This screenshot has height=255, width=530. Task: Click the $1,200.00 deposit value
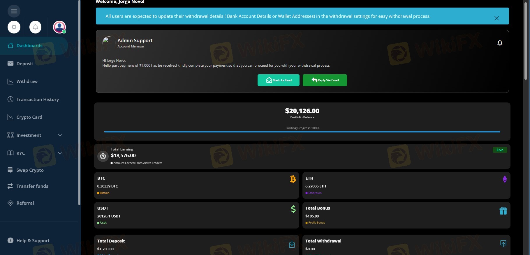pos(105,249)
